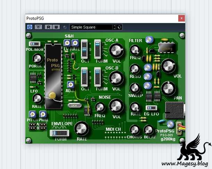The image size is (212, 169).
Task: Set the OSC-B FORM slide switch
Action: click(x=97, y=77)
